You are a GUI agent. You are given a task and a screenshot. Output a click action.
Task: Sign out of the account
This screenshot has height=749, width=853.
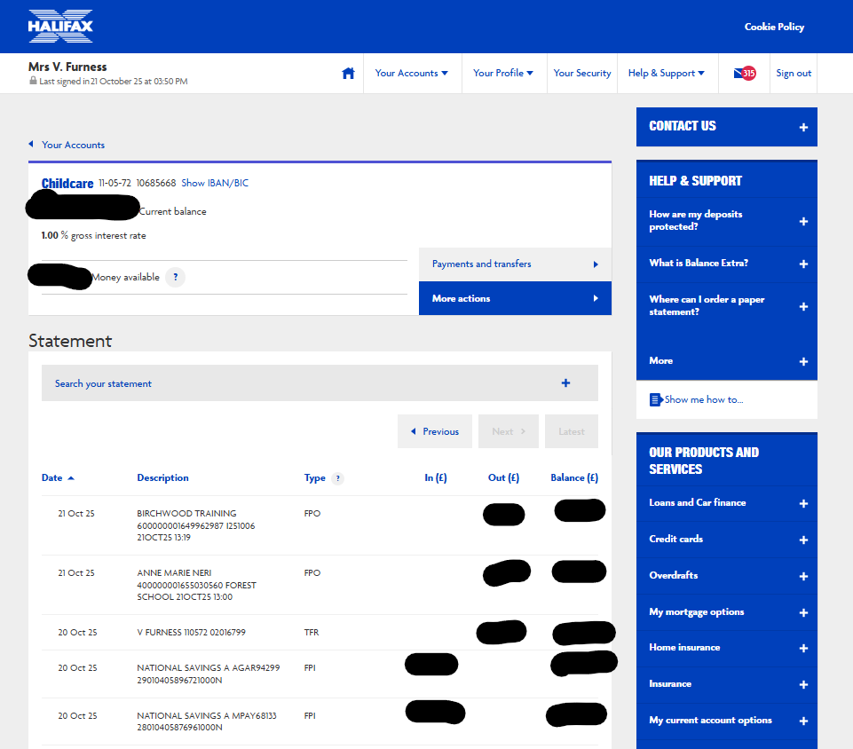pos(794,74)
